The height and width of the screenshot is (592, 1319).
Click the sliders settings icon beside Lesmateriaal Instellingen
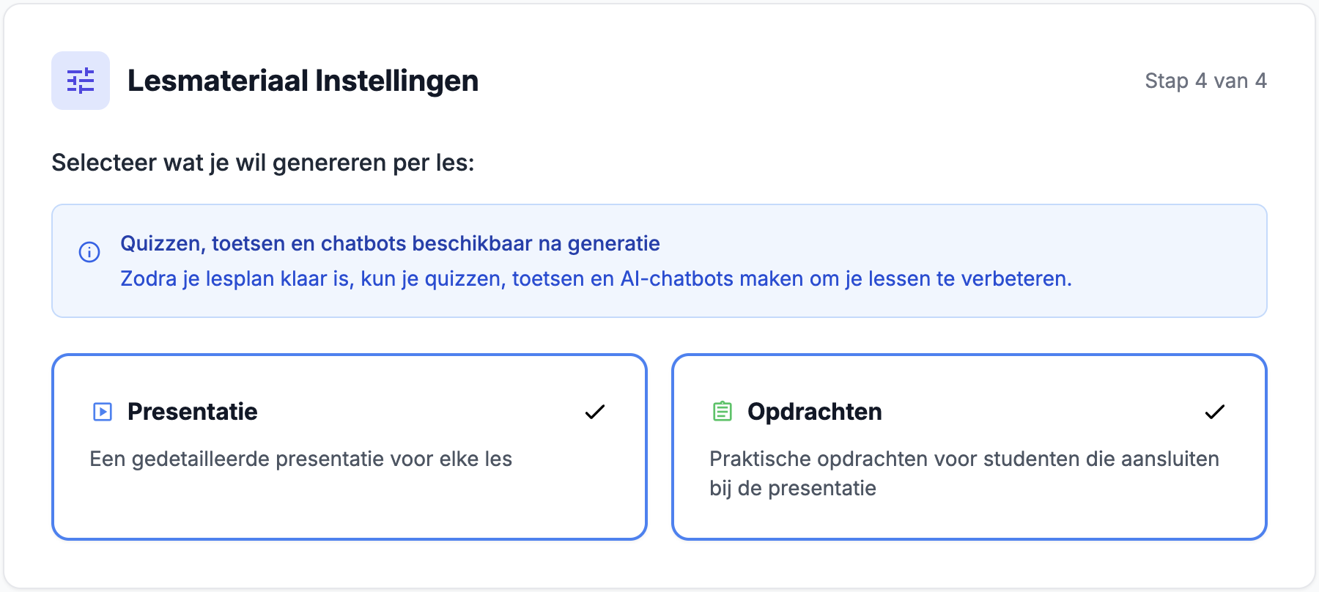[80, 81]
